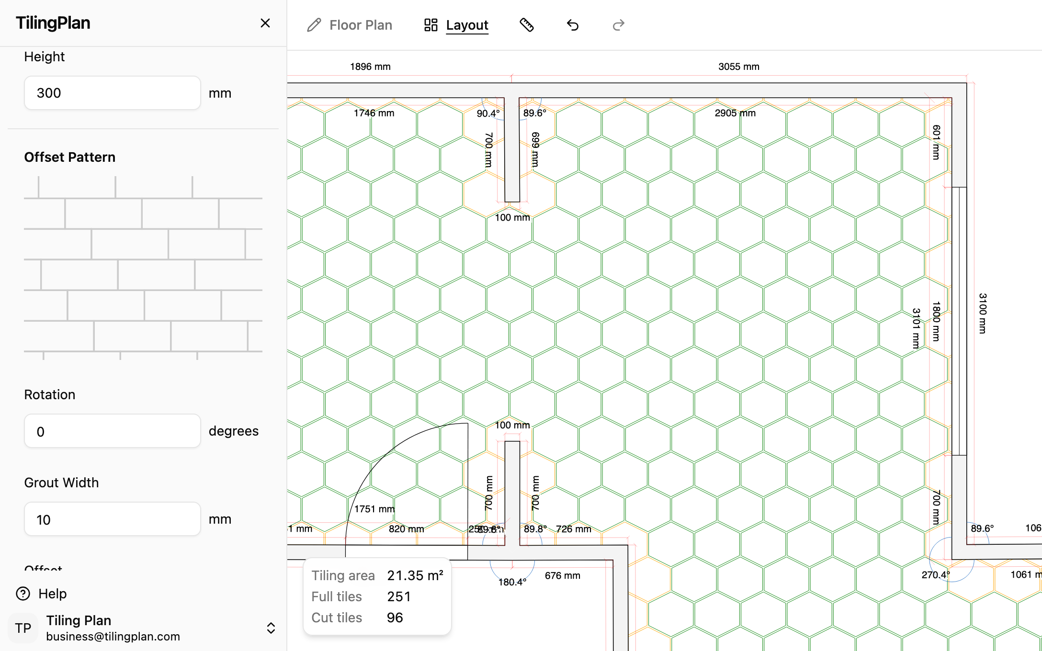This screenshot has height=651, width=1042.
Task: Click the 180.4° angle label
Action: click(512, 582)
